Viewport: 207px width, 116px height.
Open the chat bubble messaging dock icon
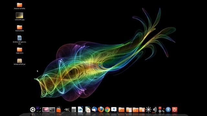(x=114, y=110)
